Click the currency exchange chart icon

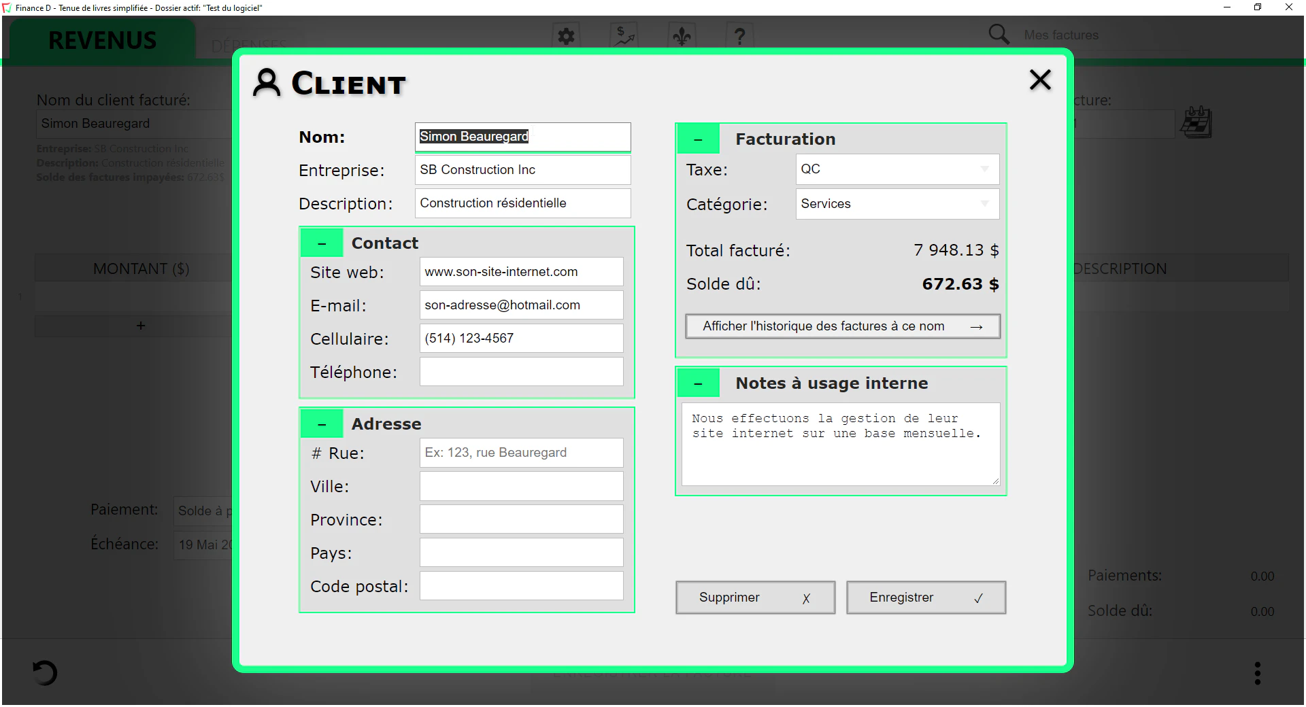point(623,36)
